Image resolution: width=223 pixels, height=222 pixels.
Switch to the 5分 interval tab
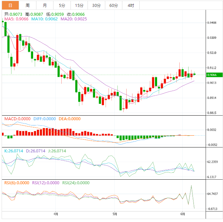pyautogui.click(x=62, y=5)
